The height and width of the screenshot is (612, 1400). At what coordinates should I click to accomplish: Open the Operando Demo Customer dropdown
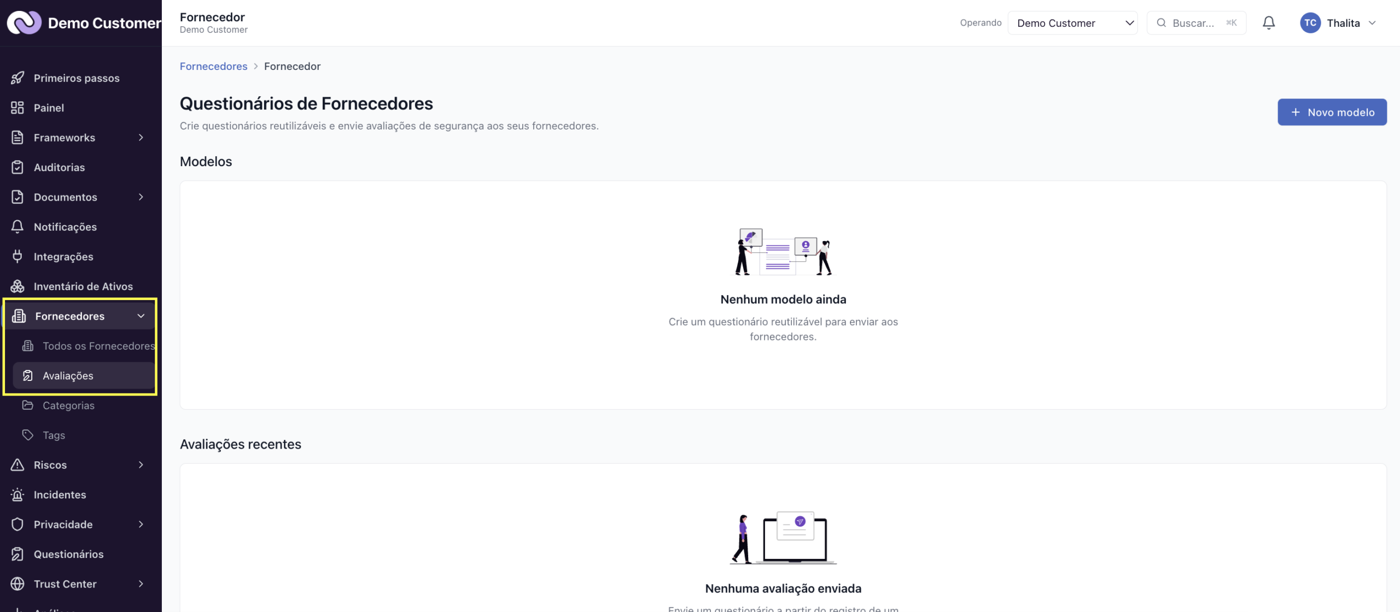(x=1072, y=22)
